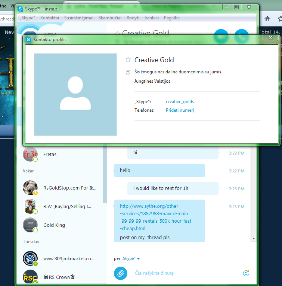
Task: Select the Gold King contact
Action: tap(54, 225)
